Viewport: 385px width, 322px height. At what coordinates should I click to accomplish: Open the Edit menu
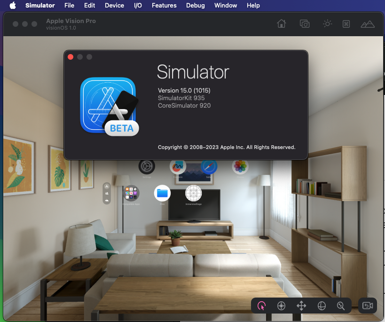coord(89,5)
